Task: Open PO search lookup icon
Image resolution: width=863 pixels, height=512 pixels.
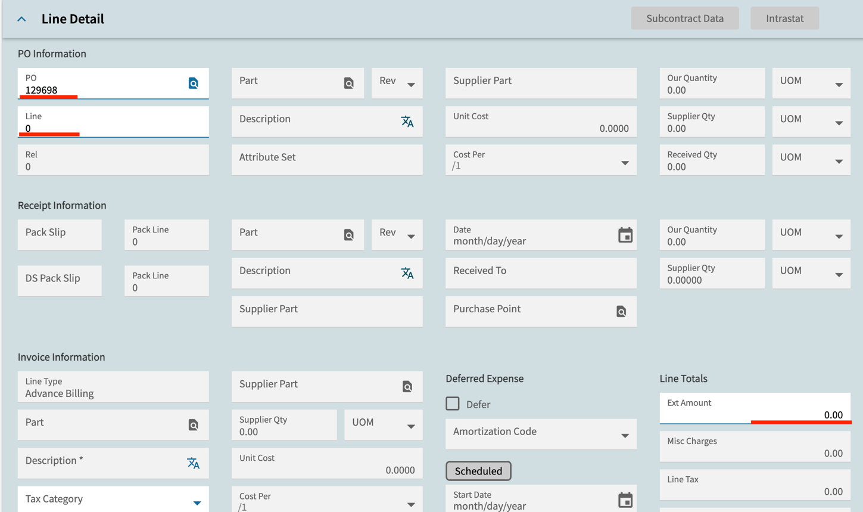Action: click(x=194, y=83)
